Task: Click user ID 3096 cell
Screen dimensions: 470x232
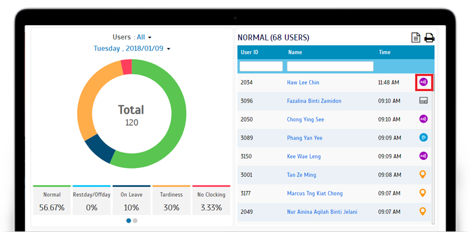Action: (x=246, y=101)
